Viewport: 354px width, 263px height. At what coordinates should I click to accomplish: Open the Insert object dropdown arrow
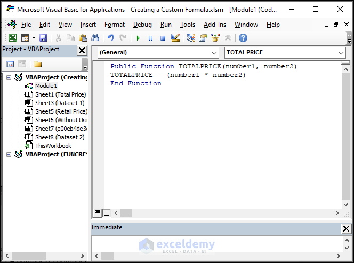[34, 38]
